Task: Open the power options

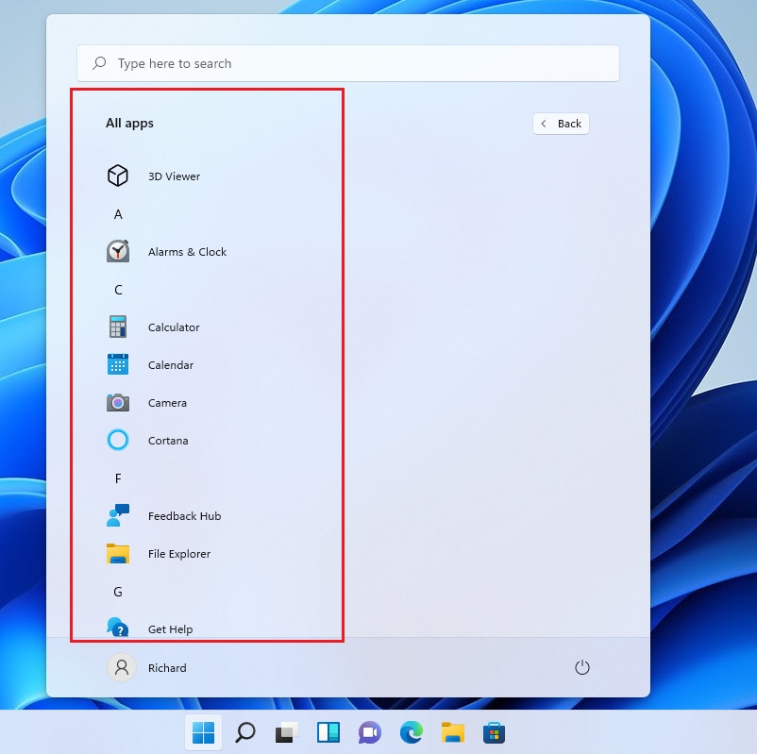Action: pyautogui.click(x=581, y=667)
